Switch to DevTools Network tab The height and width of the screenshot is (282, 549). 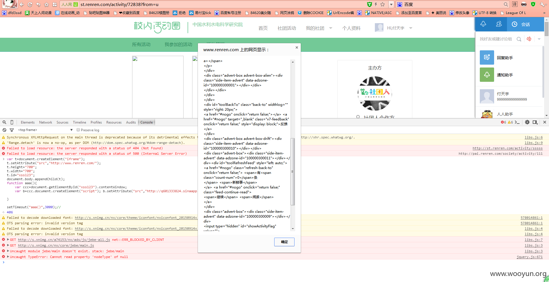pos(45,122)
